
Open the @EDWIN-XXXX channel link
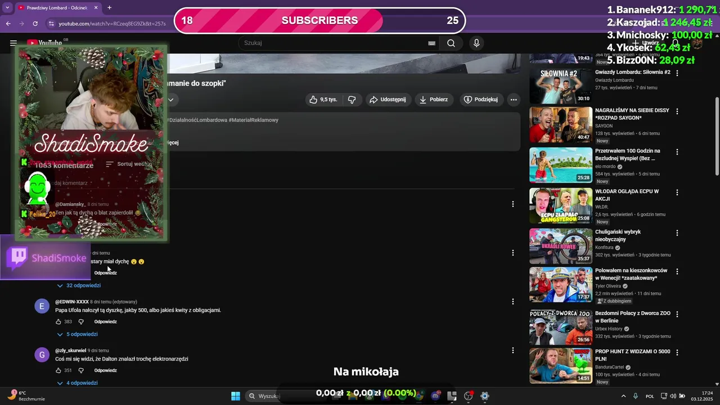point(72,302)
